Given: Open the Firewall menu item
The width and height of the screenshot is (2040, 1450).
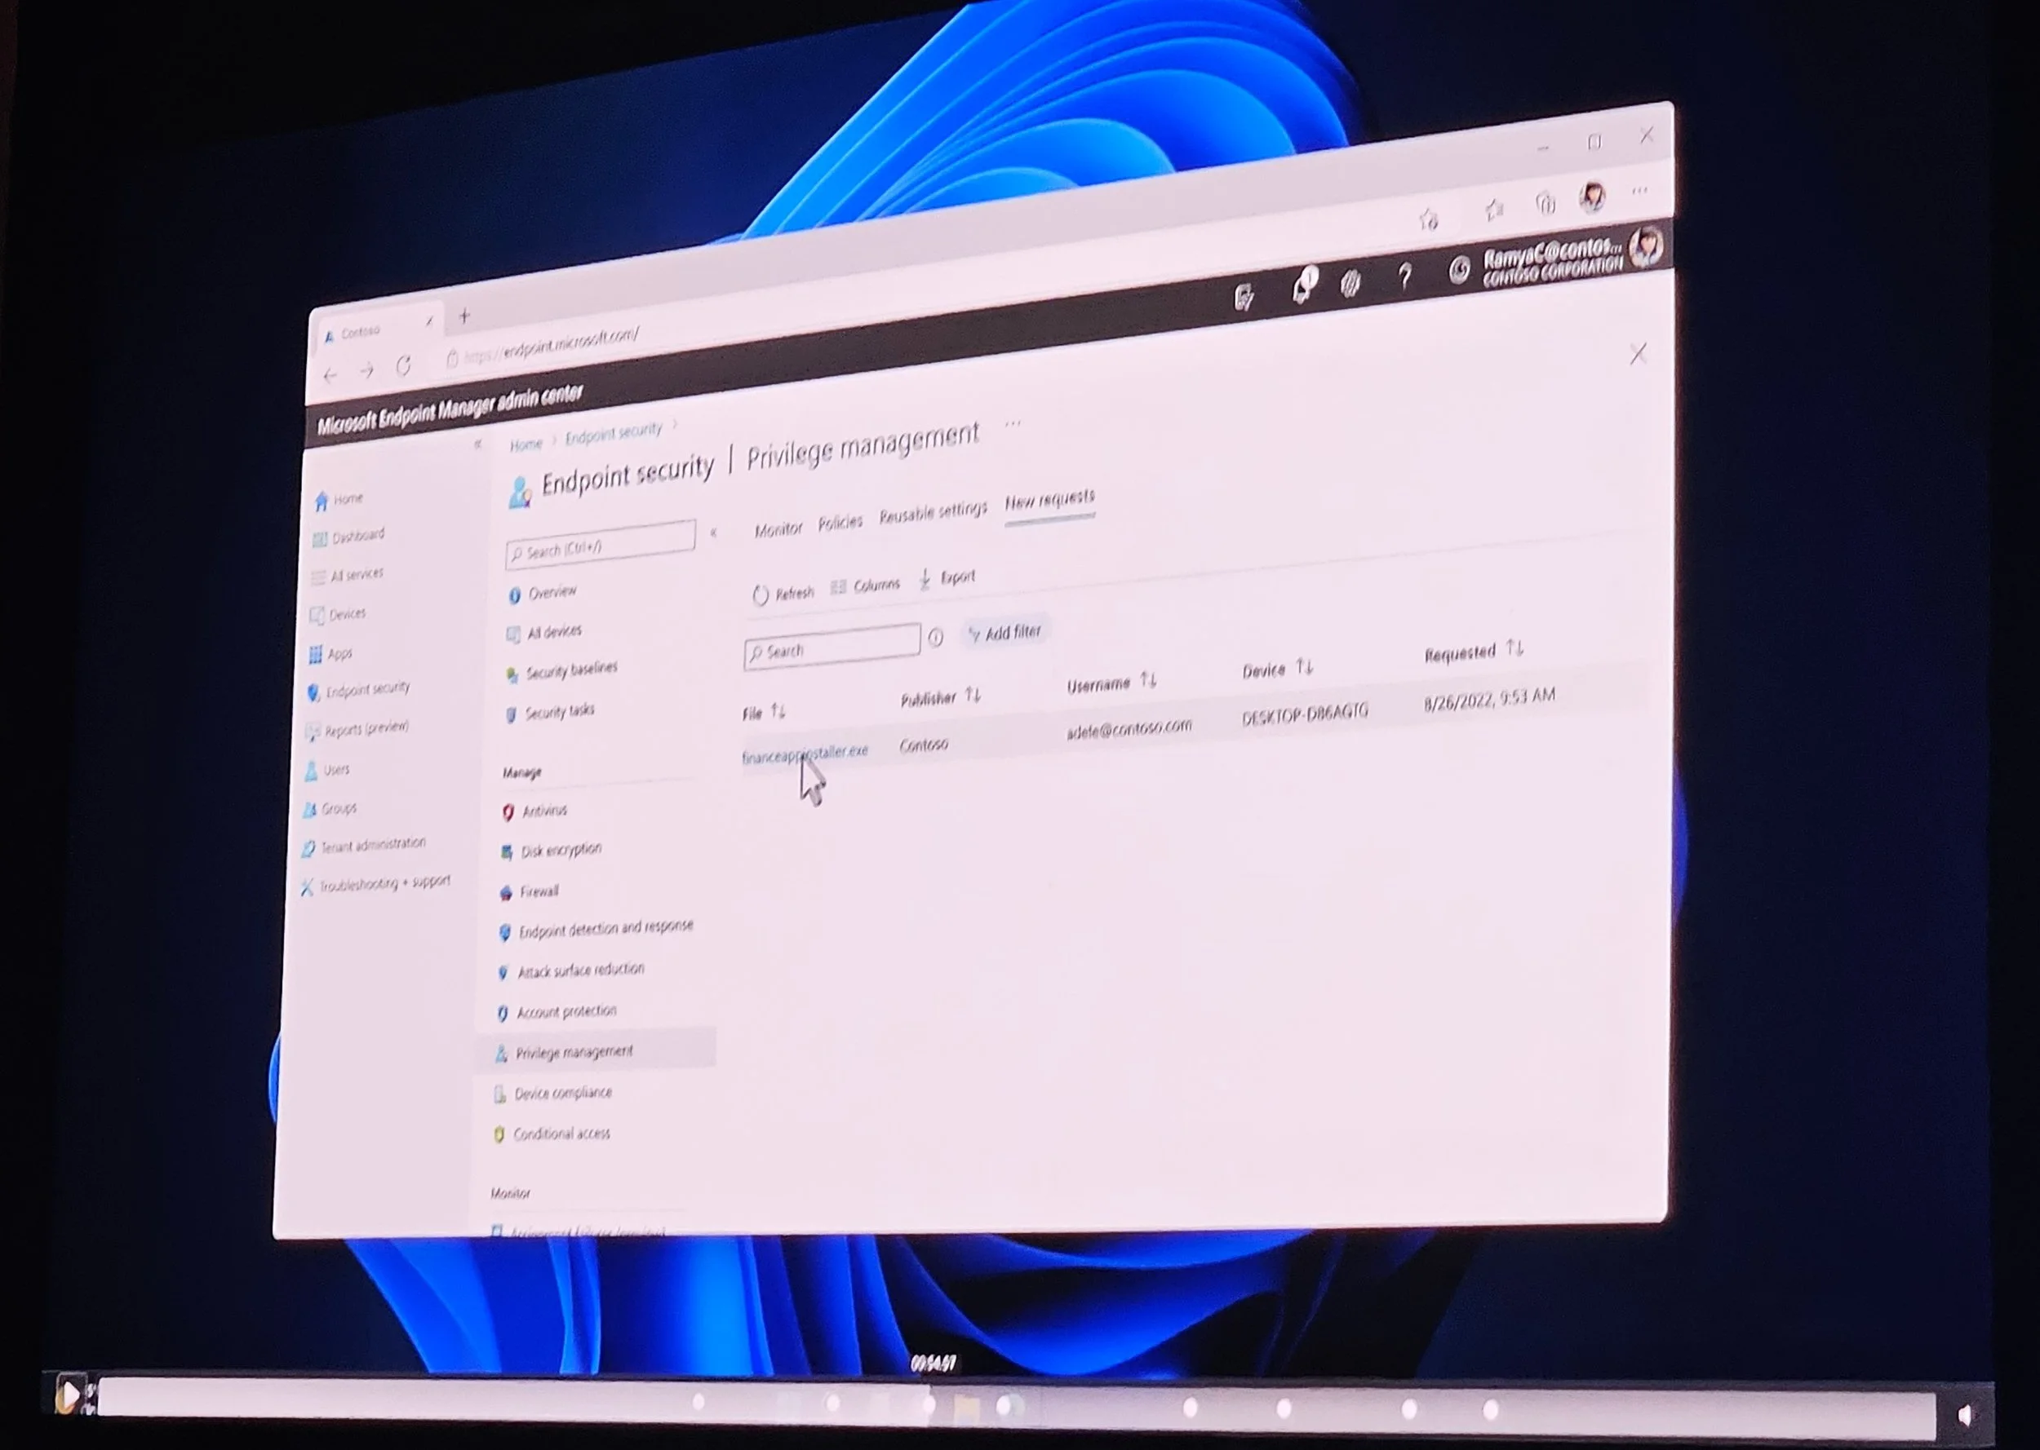Looking at the screenshot, I should click(x=539, y=891).
